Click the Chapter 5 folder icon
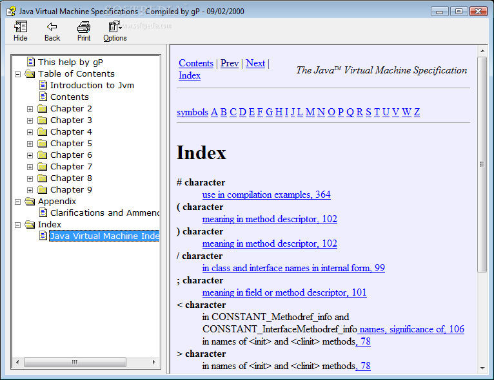The image size is (494, 380). [42, 144]
